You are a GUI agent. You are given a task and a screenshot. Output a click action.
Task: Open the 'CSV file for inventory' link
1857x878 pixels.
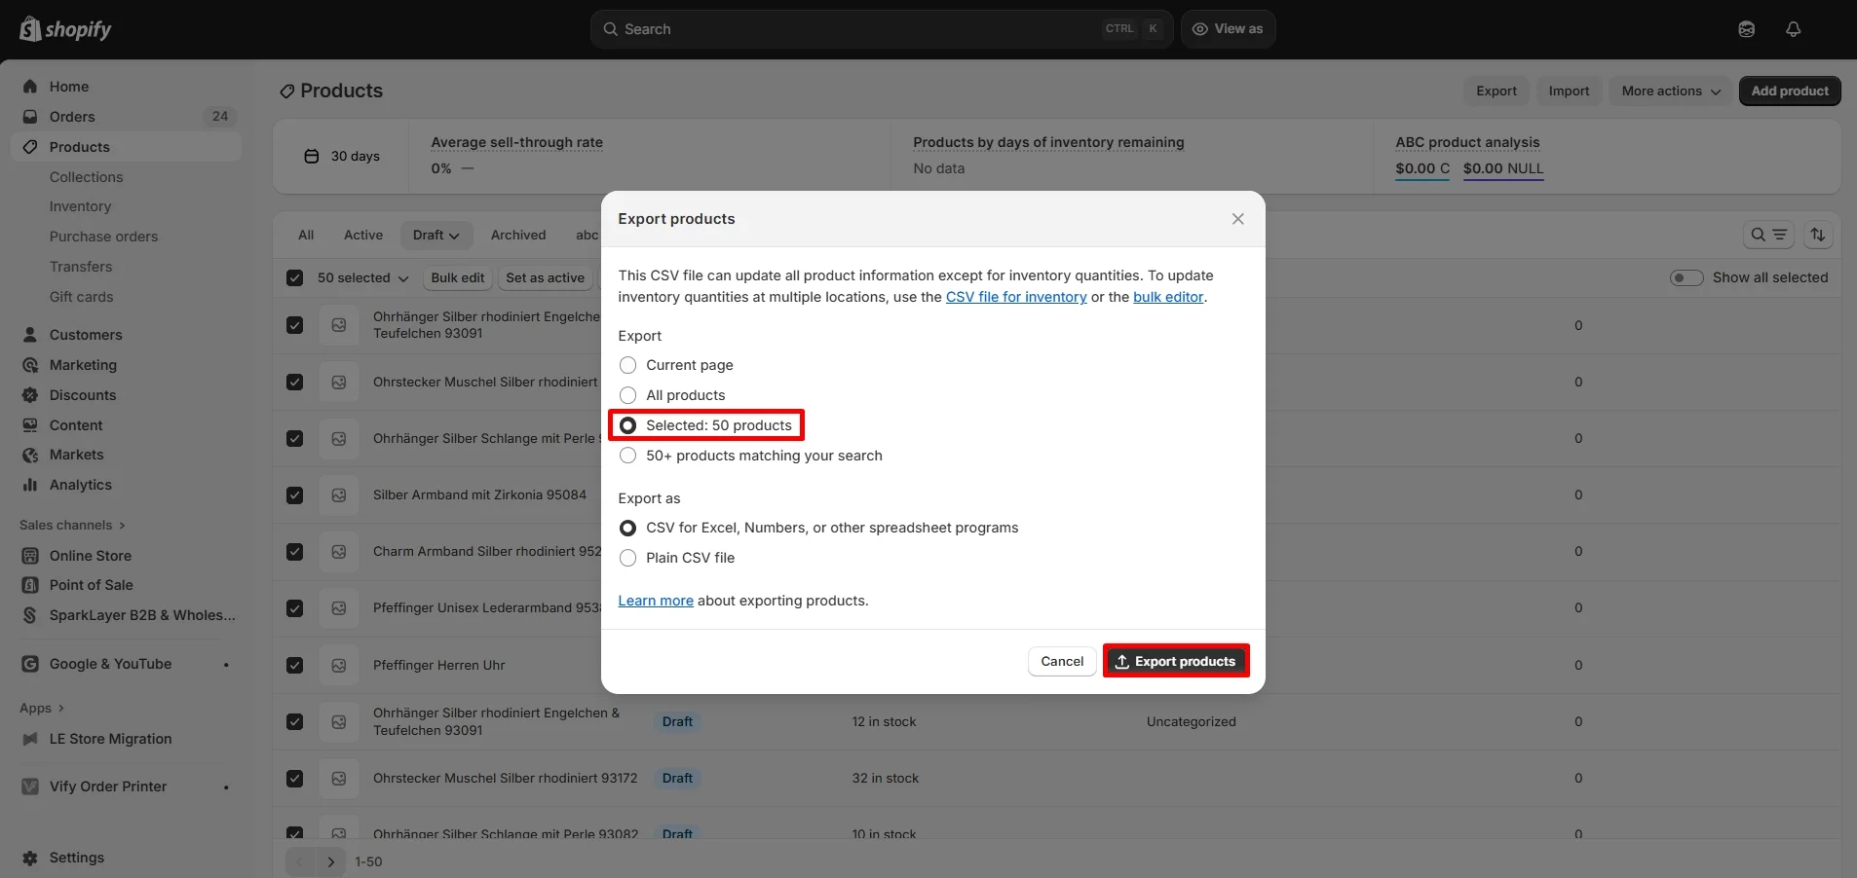(1016, 297)
